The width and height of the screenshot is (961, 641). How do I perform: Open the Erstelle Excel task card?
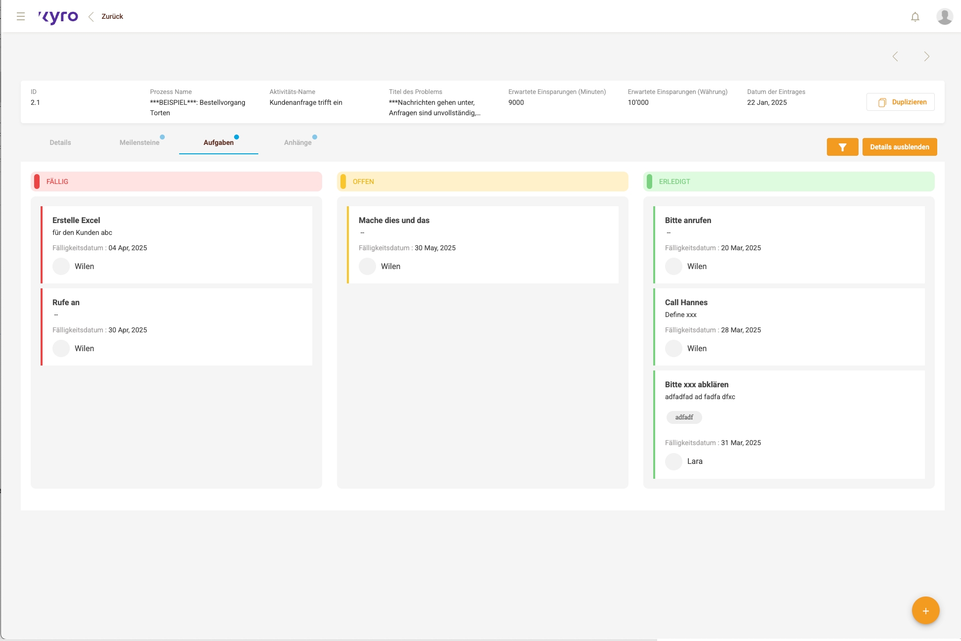[x=176, y=244]
